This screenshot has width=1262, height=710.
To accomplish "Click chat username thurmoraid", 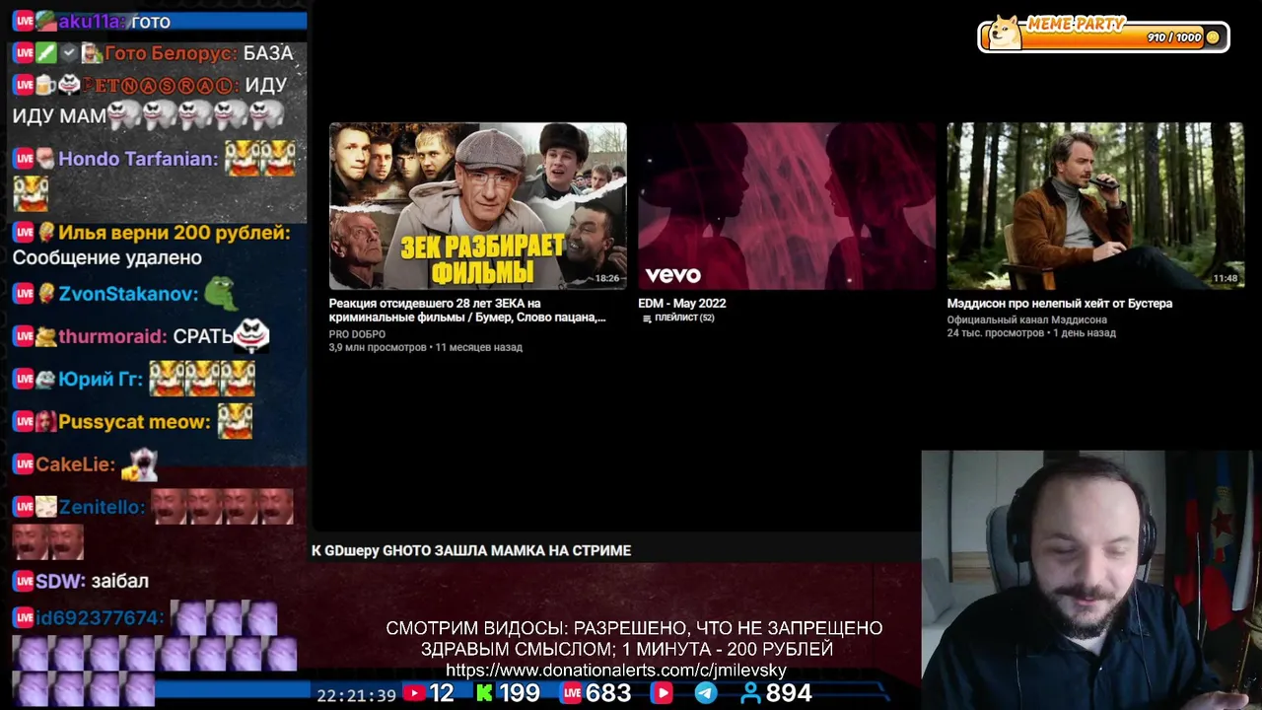I will tap(112, 336).
